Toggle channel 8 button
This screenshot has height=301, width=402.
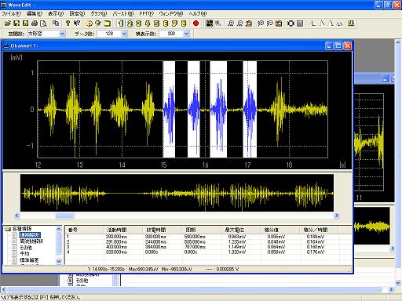[184, 24]
